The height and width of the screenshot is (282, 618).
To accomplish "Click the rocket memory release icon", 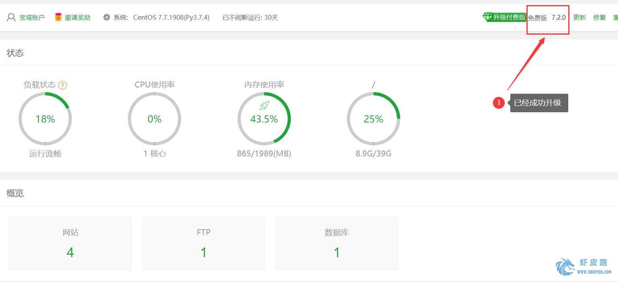I will (x=264, y=105).
